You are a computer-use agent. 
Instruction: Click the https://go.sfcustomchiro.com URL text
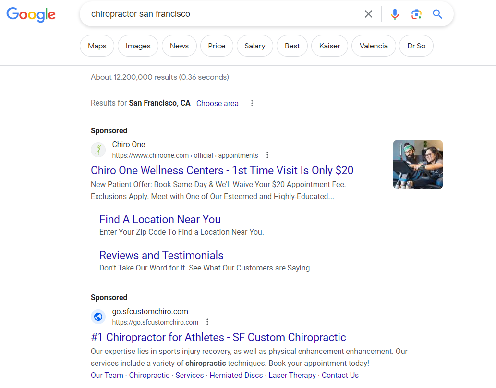tap(155, 322)
